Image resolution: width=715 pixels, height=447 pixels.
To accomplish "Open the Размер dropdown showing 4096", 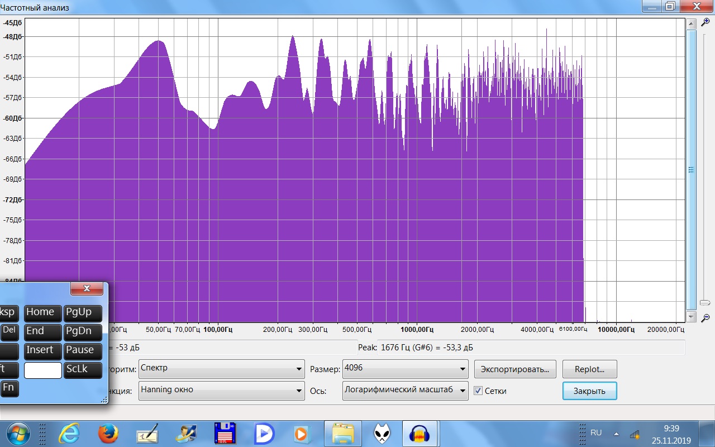I will click(x=406, y=369).
